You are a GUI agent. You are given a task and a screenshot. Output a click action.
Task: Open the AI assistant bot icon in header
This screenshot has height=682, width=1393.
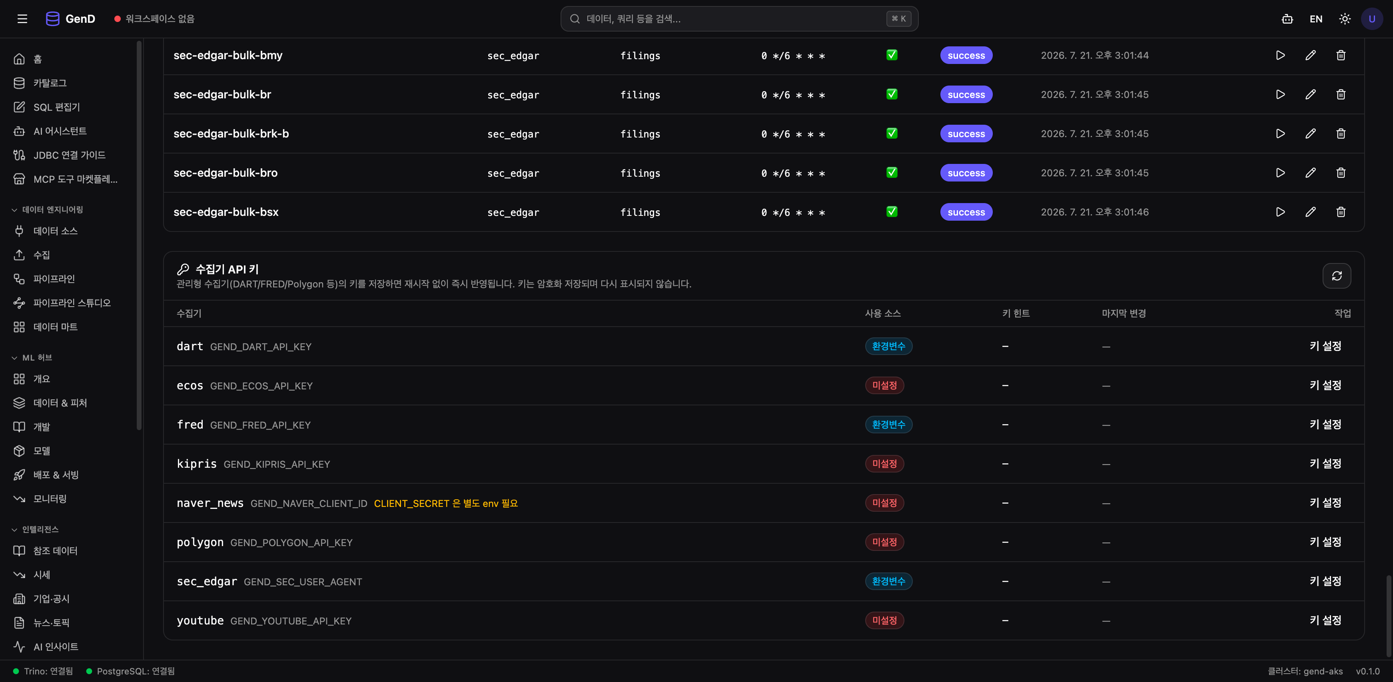pyautogui.click(x=1287, y=19)
